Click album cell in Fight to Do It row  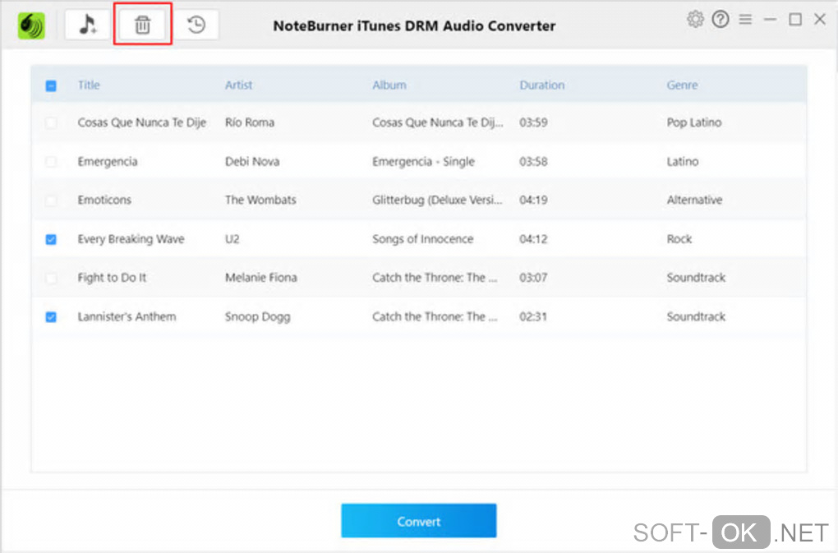pos(435,277)
